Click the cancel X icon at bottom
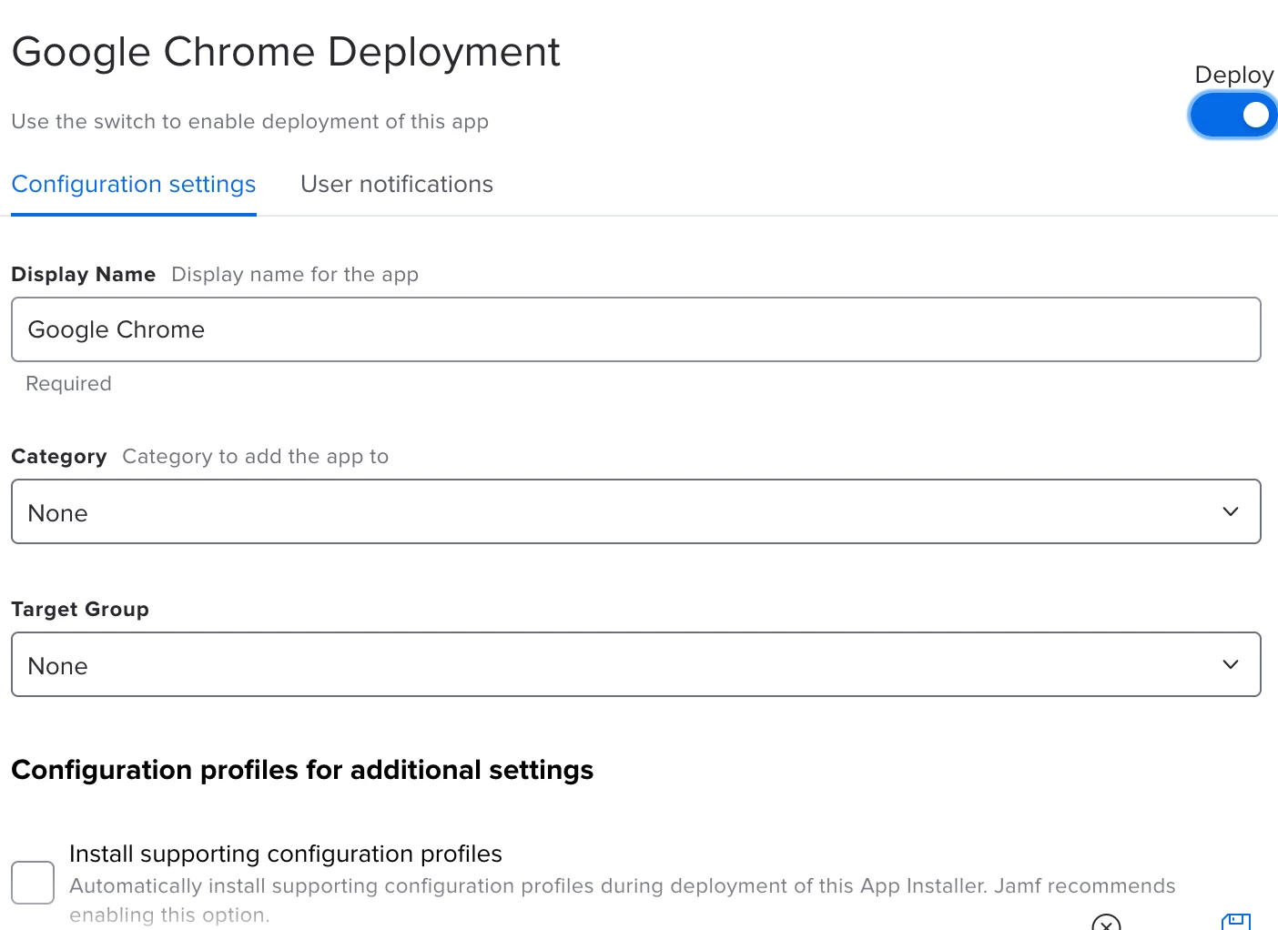 coord(1106,923)
